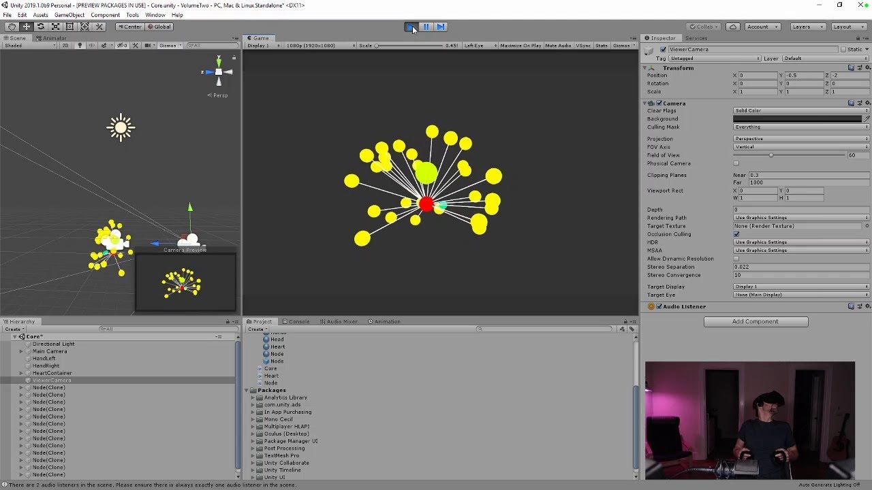This screenshot has width=872, height=490.
Task: Uncheck Occlusion Culling
Action: click(x=736, y=234)
